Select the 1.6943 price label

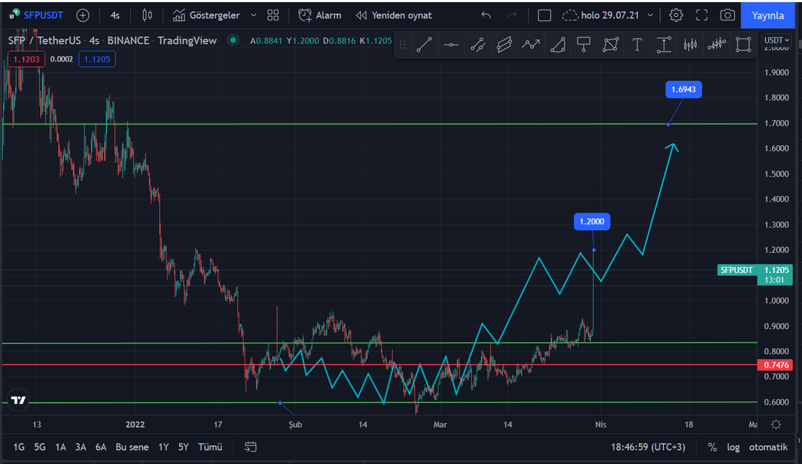(x=683, y=89)
